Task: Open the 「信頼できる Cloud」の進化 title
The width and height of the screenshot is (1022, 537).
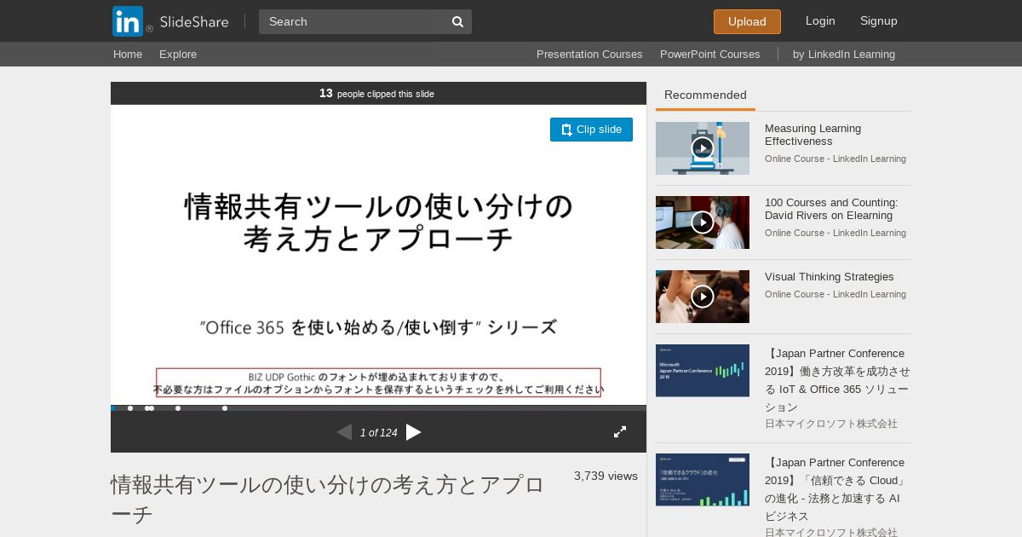Action: [835, 489]
